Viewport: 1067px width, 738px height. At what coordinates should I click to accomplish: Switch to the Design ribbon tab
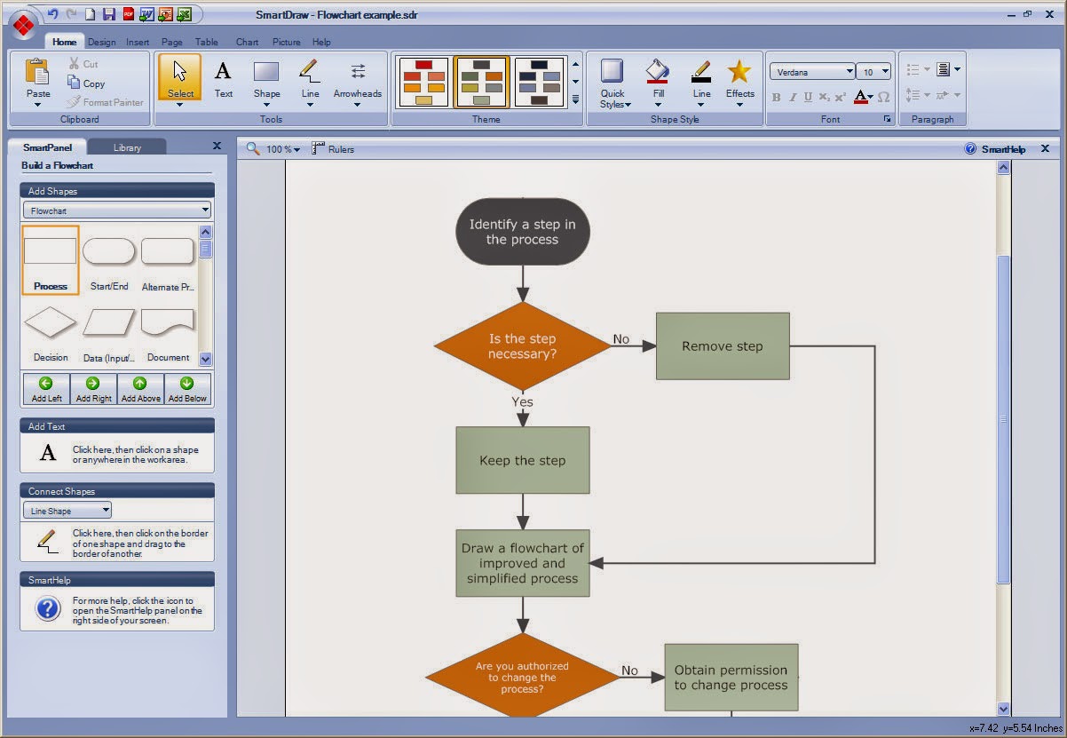point(101,41)
